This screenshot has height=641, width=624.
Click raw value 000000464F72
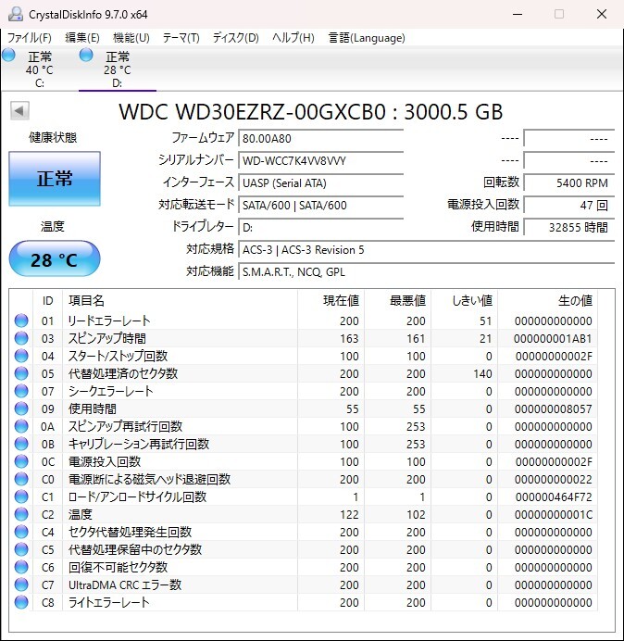click(x=553, y=496)
